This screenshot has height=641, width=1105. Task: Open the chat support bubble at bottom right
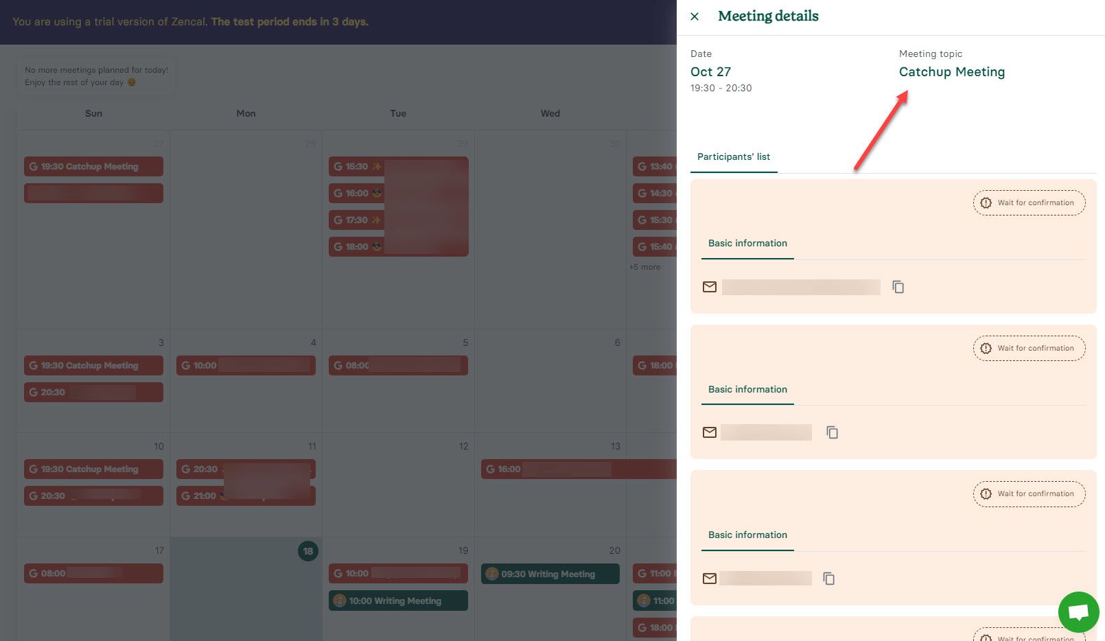(x=1078, y=611)
